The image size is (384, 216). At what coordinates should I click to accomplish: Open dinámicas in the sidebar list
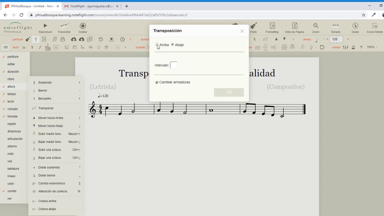click(x=14, y=131)
